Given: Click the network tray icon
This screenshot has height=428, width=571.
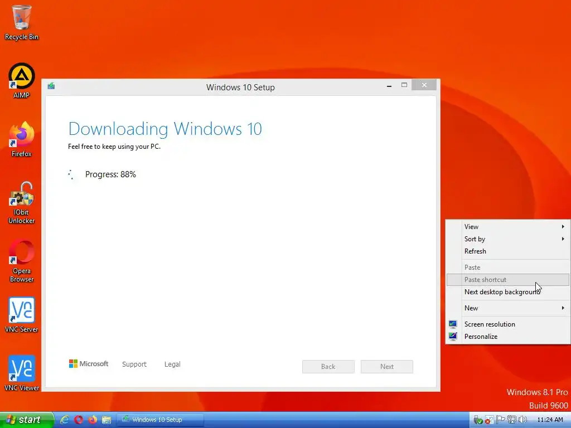Looking at the screenshot, I should tap(511, 420).
